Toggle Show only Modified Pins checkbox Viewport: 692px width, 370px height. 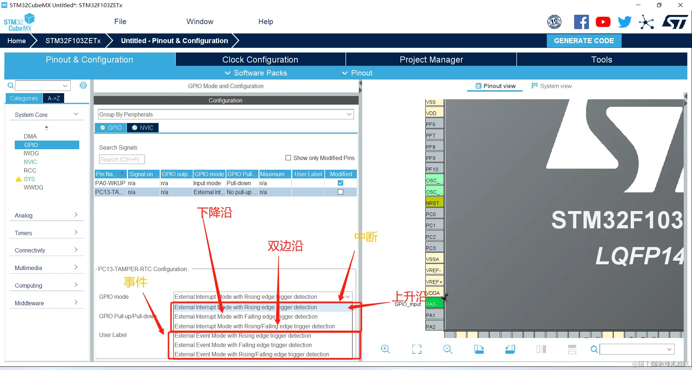pos(288,158)
